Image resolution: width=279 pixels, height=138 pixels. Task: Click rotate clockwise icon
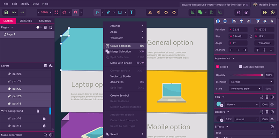point(174,13)
